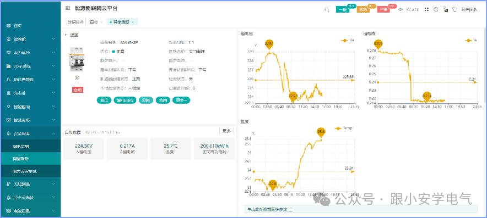The image size is (487, 218).
Task: Click the 驾驶舱 dashboard icon in sidebar
Action: pyautogui.click(x=8, y=40)
